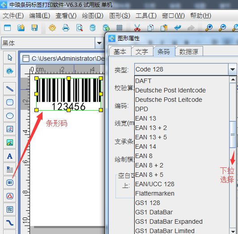Click the Cut scissors icon

[x=137, y=28]
